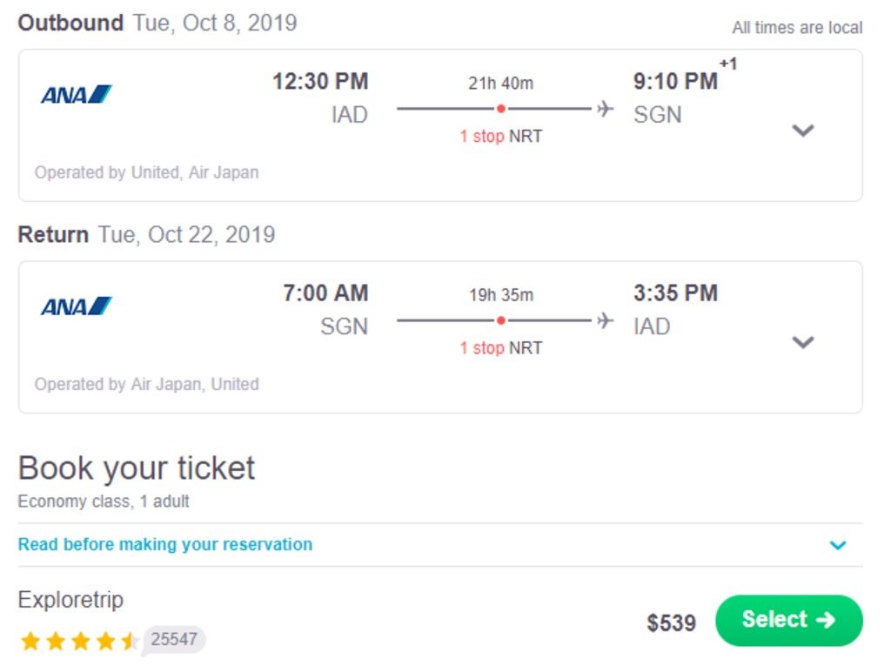Click the Exploretrip star rating
Screen dimensions: 891x666
pos(78,641)
